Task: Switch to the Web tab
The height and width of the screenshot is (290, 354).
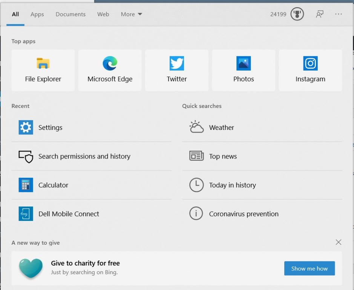Action: click(103, 14)
